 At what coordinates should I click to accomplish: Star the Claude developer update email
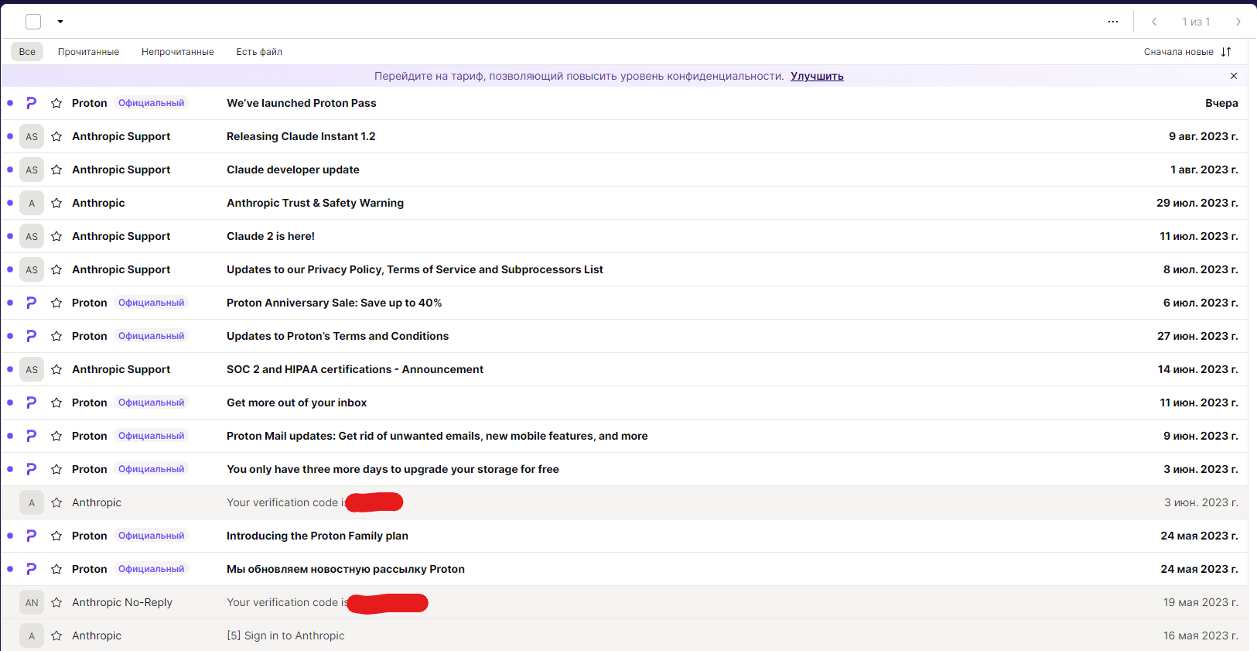coord(56,170)
